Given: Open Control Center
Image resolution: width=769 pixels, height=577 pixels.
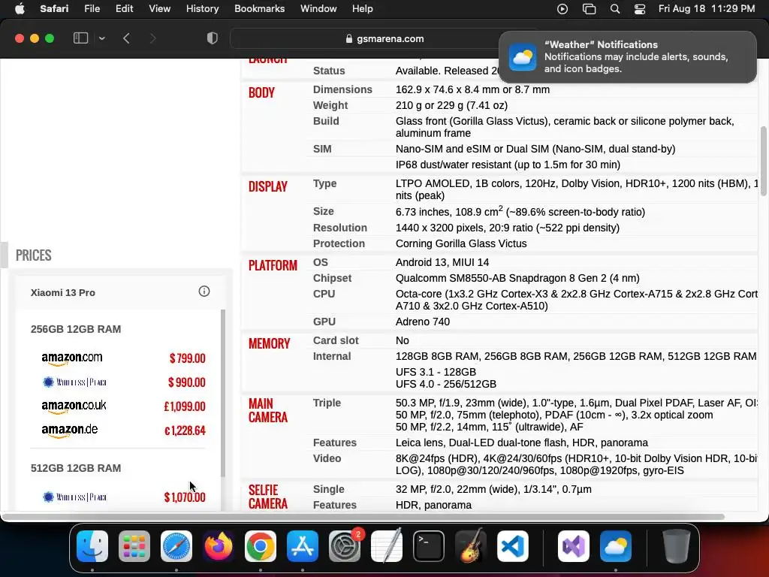Looking at the screenshot, I should 640,9.
